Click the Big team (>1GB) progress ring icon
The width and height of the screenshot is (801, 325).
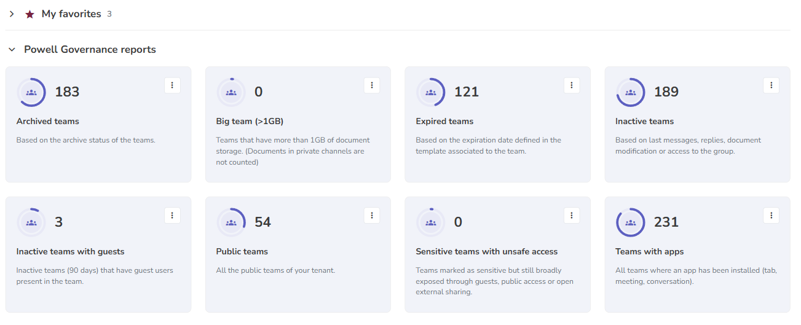click(231, 92)
